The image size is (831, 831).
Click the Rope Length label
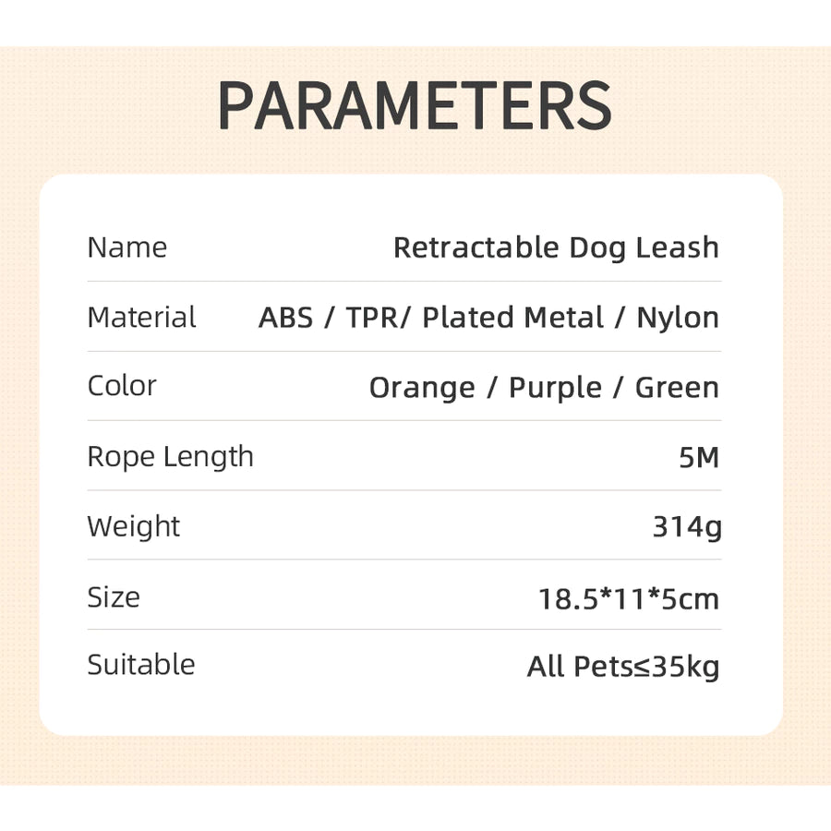(x=170, y=456)
